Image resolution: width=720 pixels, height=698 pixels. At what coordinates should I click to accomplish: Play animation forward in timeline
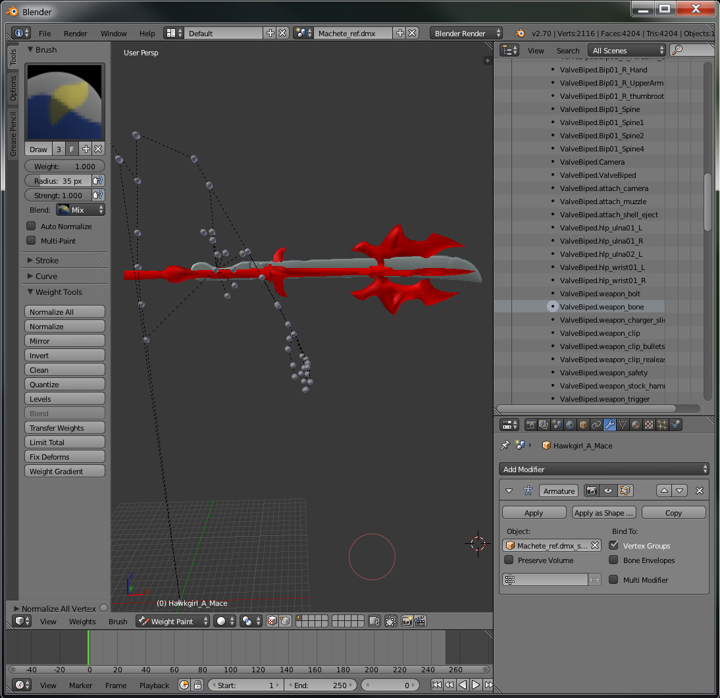476,685
